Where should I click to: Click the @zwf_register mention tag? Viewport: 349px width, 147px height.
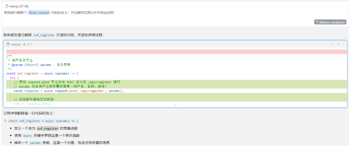[39, 13]
